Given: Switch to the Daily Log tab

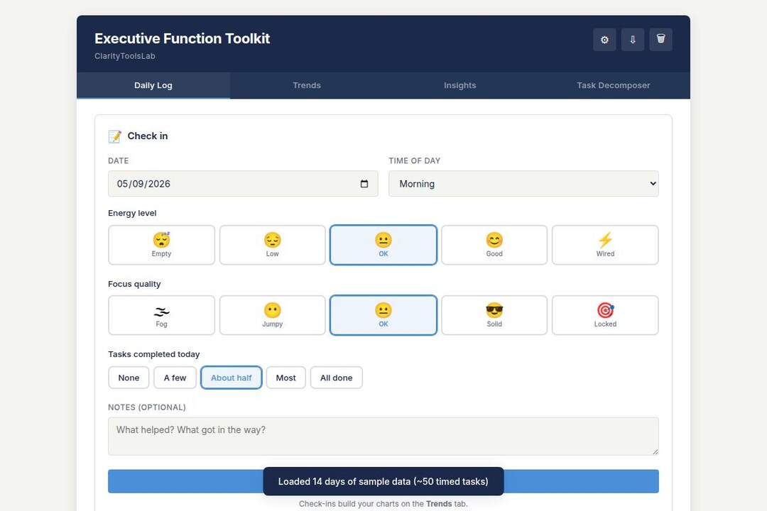Looking at the screenshot, I should tap(153, 85).
